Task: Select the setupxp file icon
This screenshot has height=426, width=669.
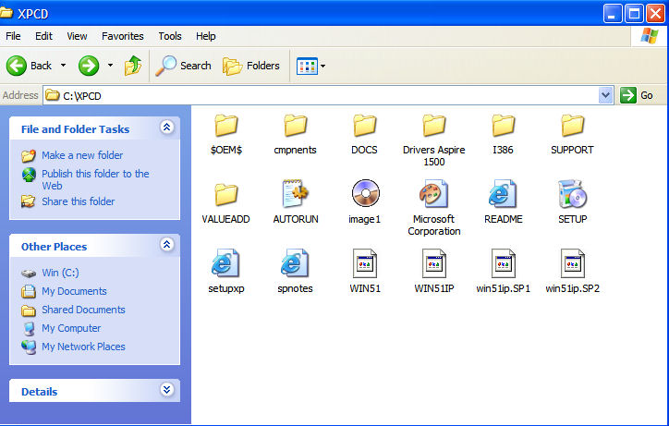Action: 225,263
